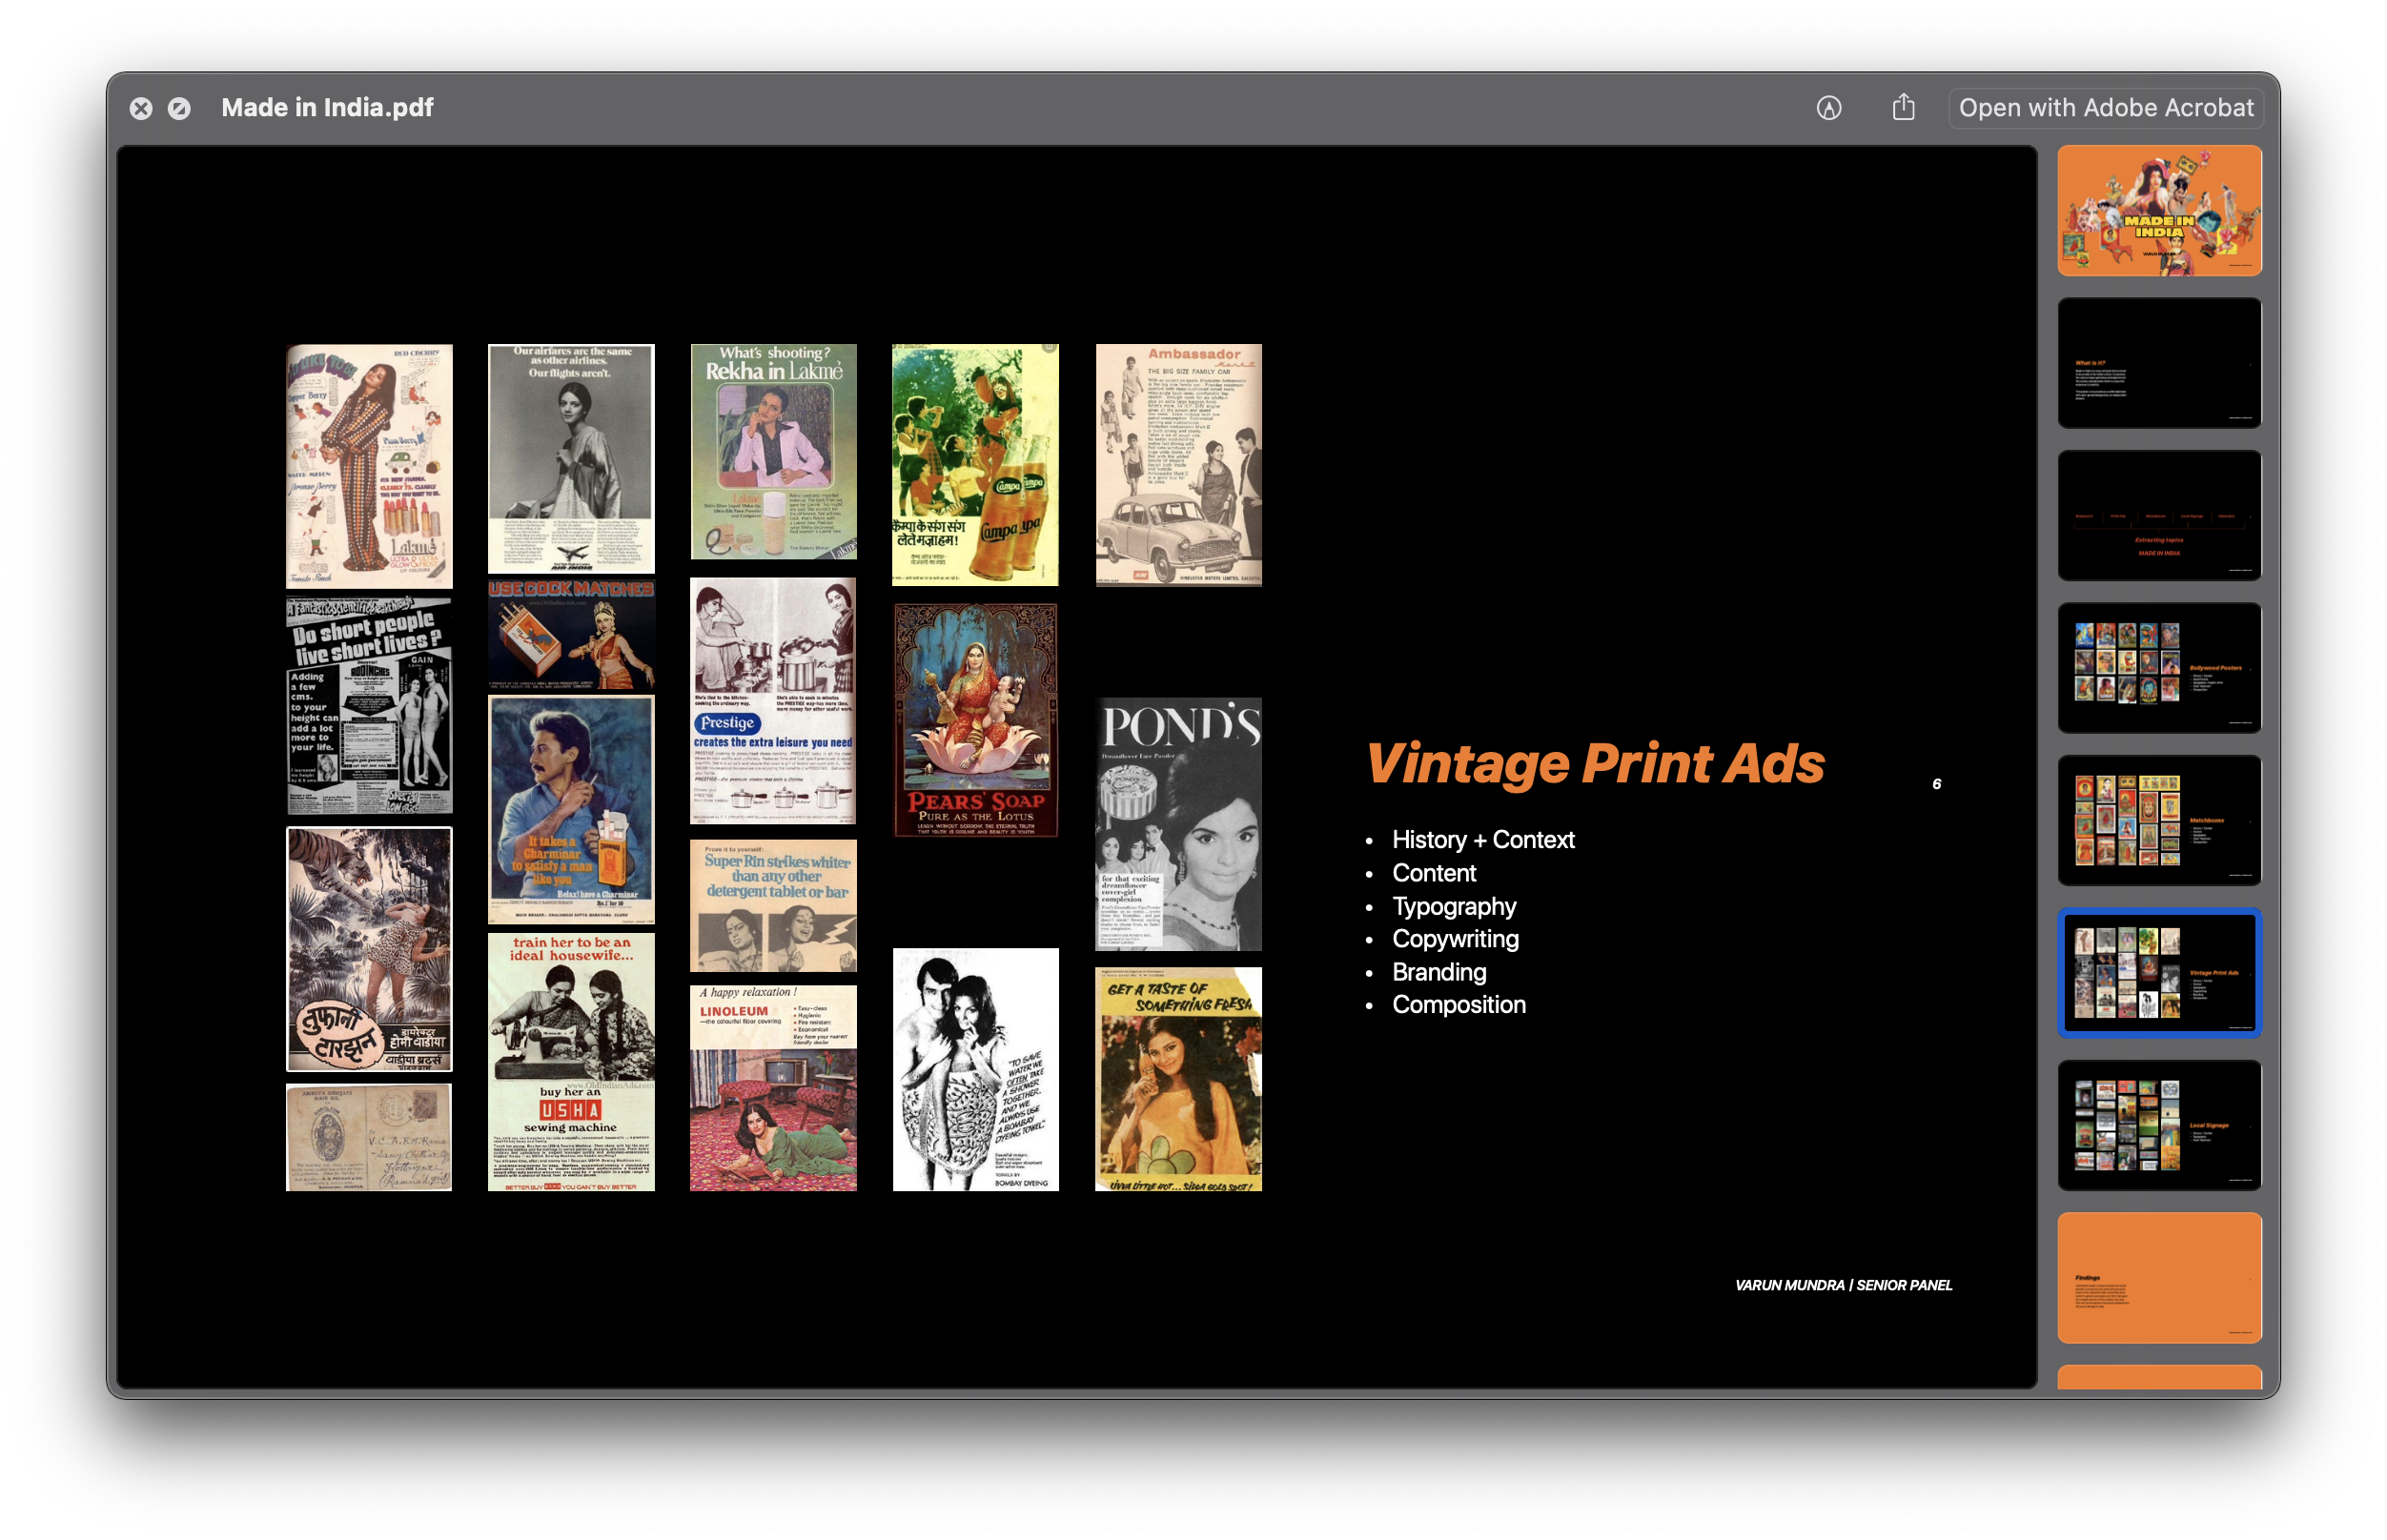
Task: Click Open with Adobe Acrobat button
Action: 2105,108
